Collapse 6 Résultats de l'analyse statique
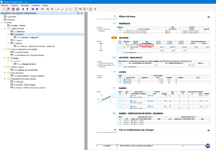This screenshot has height=150, width=216. [5, 79]
